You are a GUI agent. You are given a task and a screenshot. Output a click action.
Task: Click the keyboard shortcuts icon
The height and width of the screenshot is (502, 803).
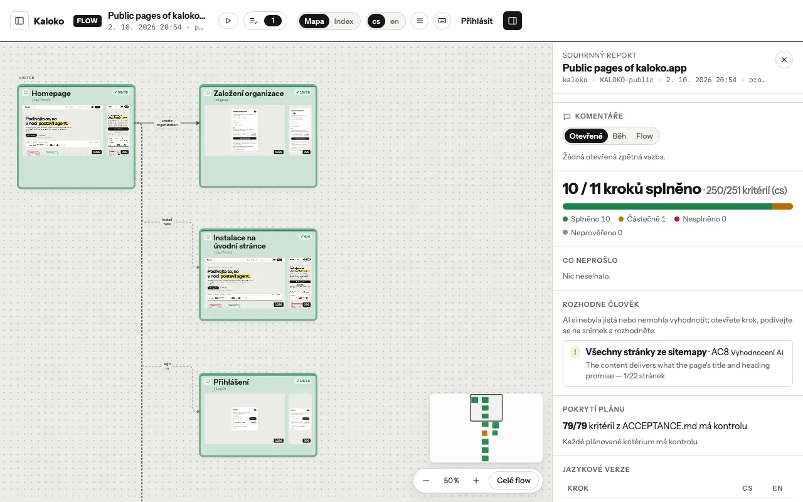(x=442, y=21)
